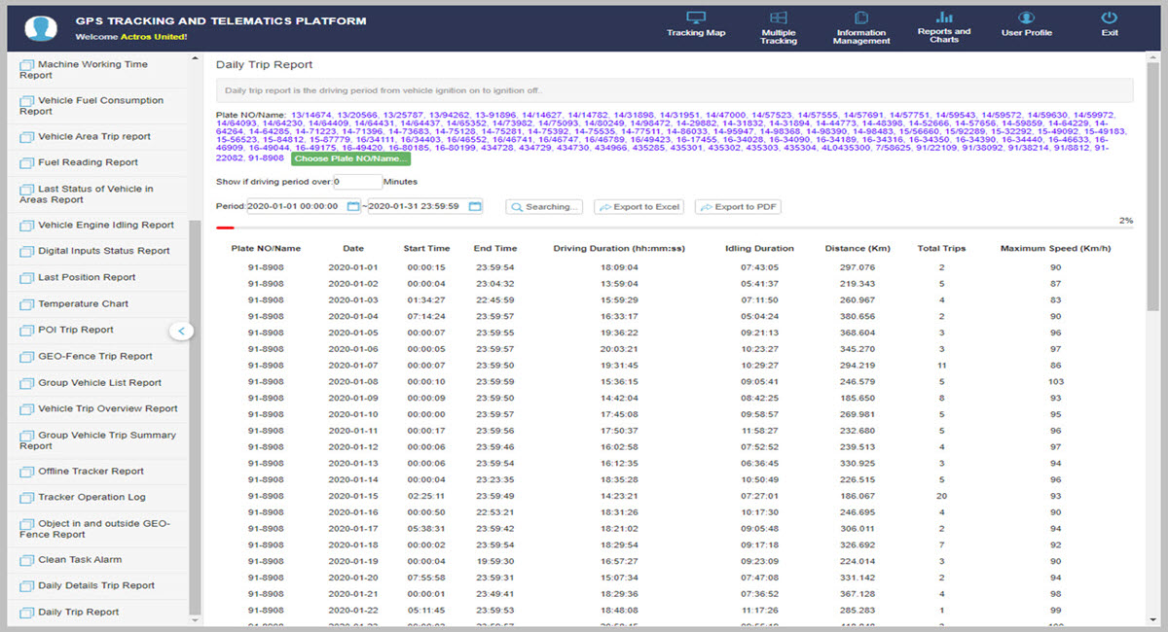
Task: Open the Daily Details Trip Report entry
Action: tap(95, 585)
